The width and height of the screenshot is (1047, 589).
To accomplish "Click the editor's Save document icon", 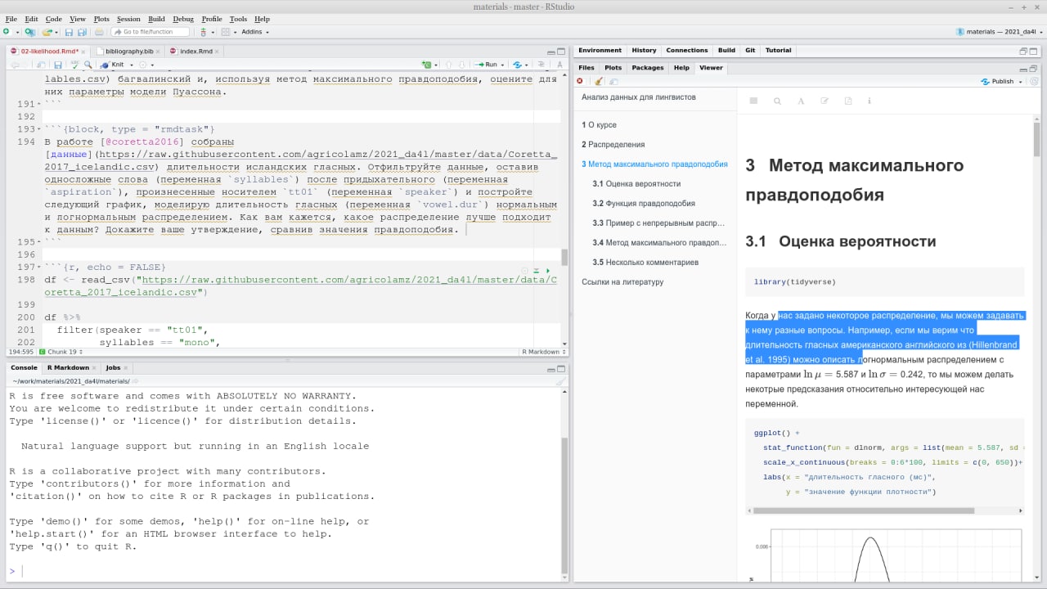I will click(x=58, y=65).
